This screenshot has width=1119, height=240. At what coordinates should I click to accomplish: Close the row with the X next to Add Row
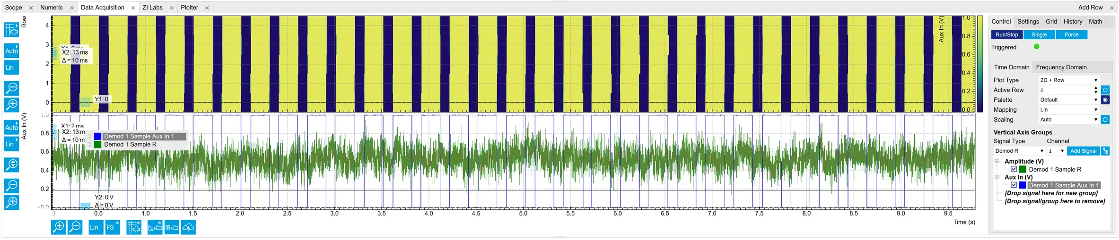[x=1111, y=8]
